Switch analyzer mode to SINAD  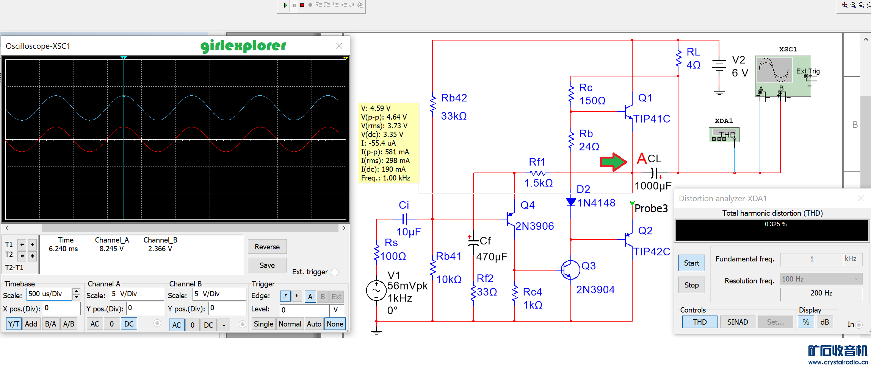[737, 322]
